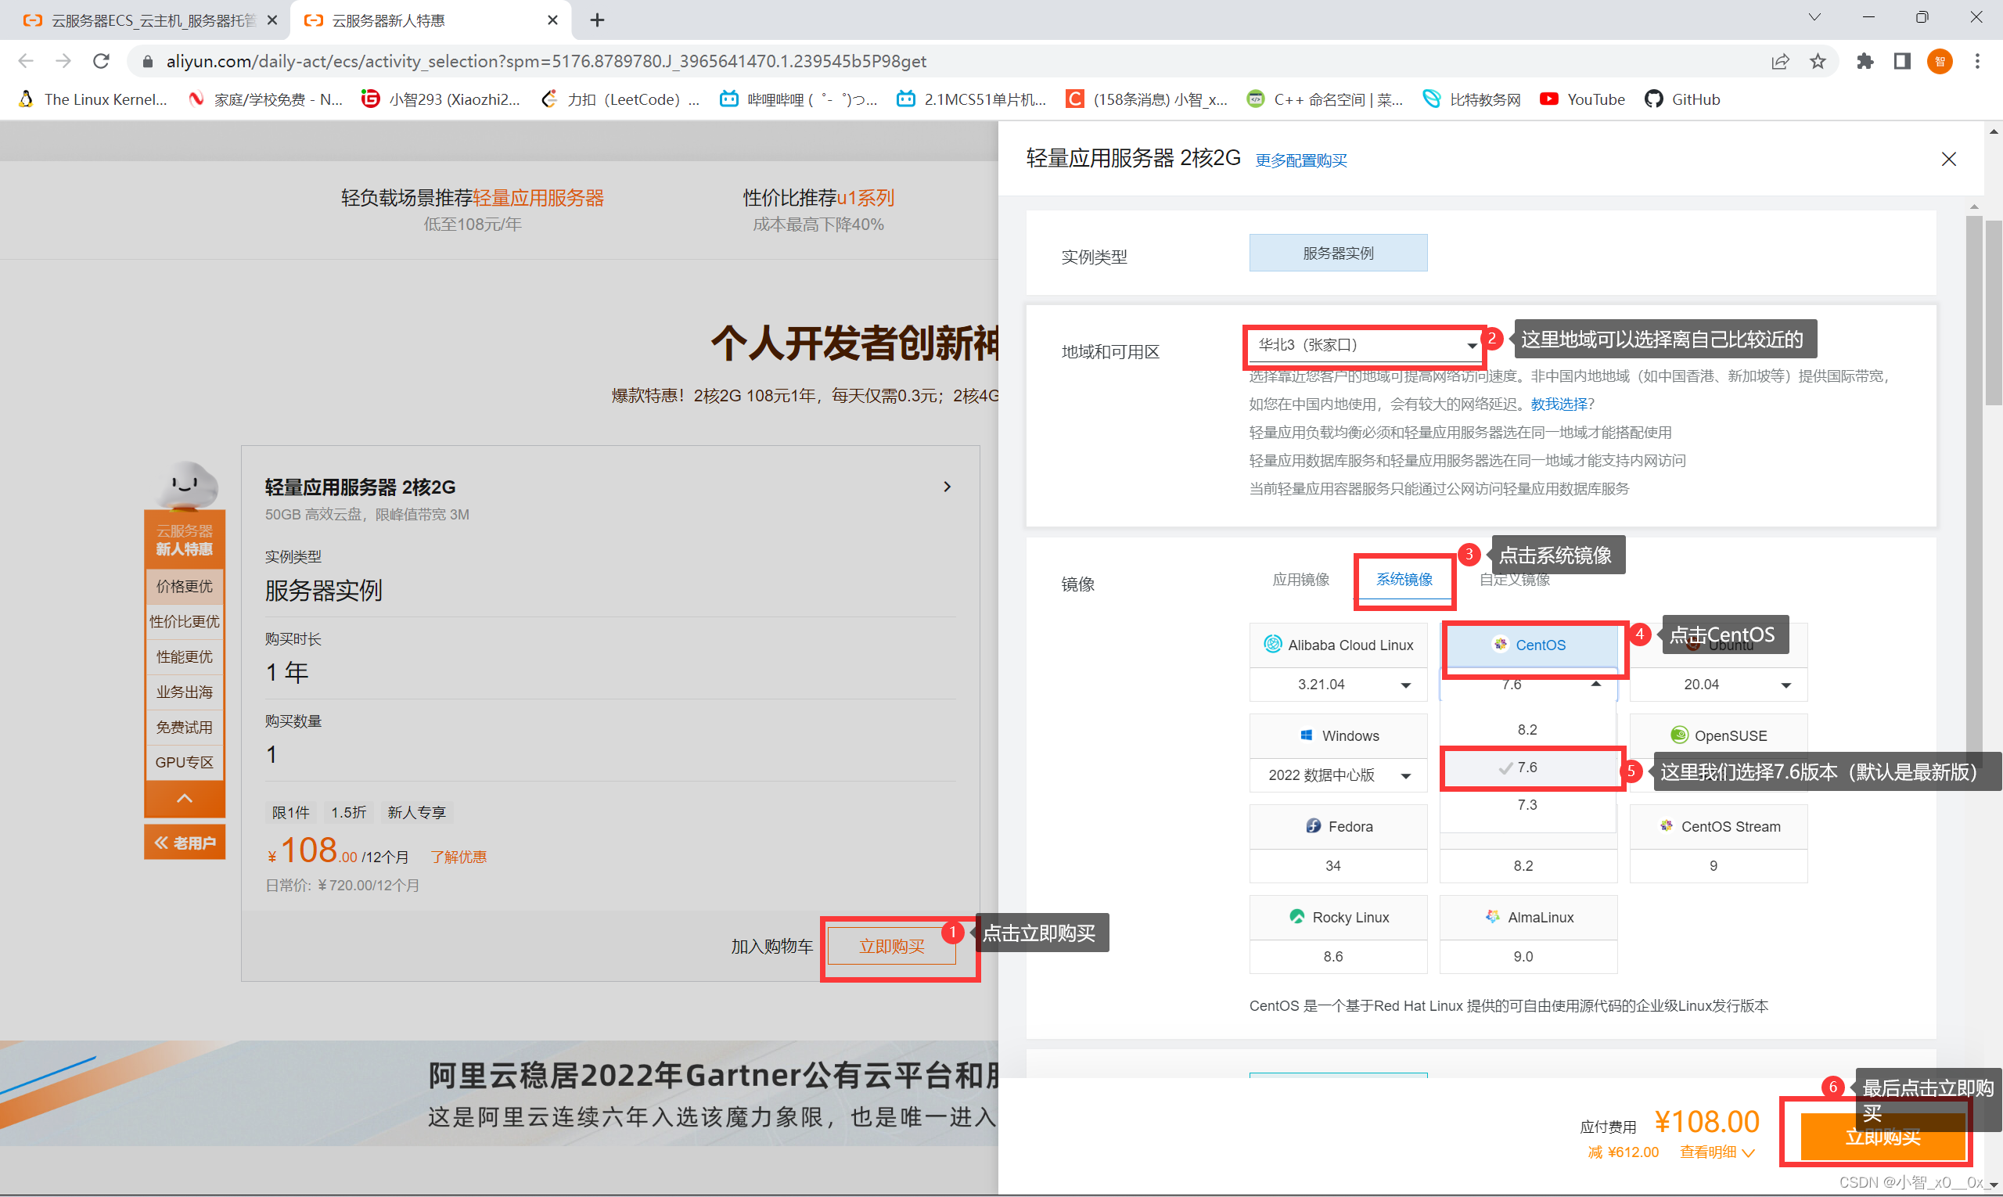Open the 2.1MCS51单片机 bookmark
Screen dimensions: 2003x1197
pos(972,99)
